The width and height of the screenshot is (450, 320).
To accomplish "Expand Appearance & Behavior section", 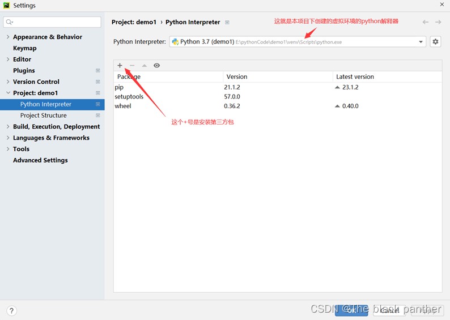I will (8, 37).
